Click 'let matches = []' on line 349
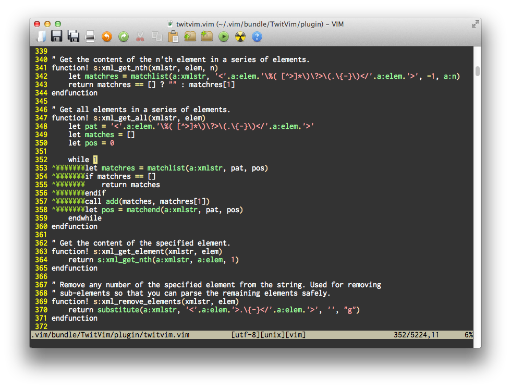Viewport: 511px width, 389px height. coord(101,135)
